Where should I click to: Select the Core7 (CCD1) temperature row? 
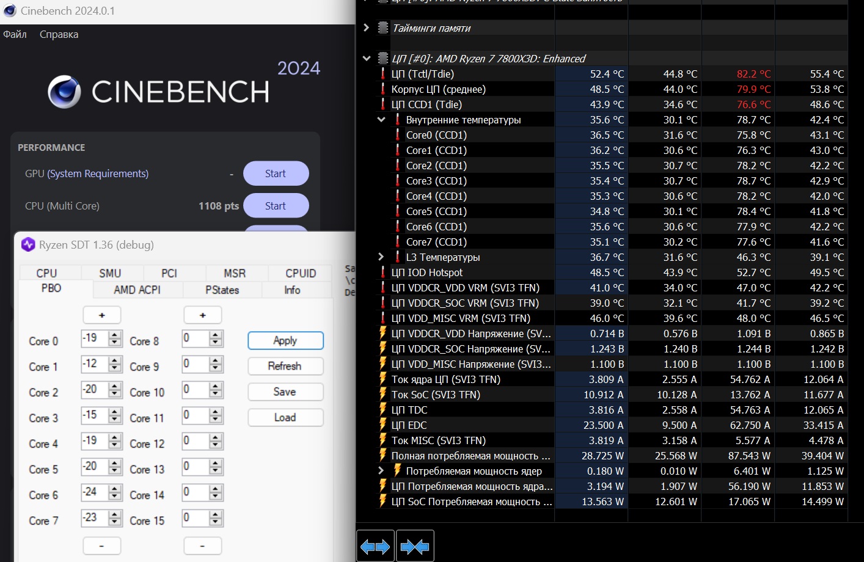point(611,242)
